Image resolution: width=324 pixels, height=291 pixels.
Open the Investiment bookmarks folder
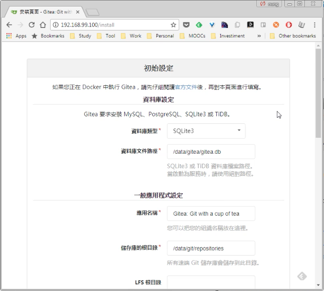coord(228,36)
